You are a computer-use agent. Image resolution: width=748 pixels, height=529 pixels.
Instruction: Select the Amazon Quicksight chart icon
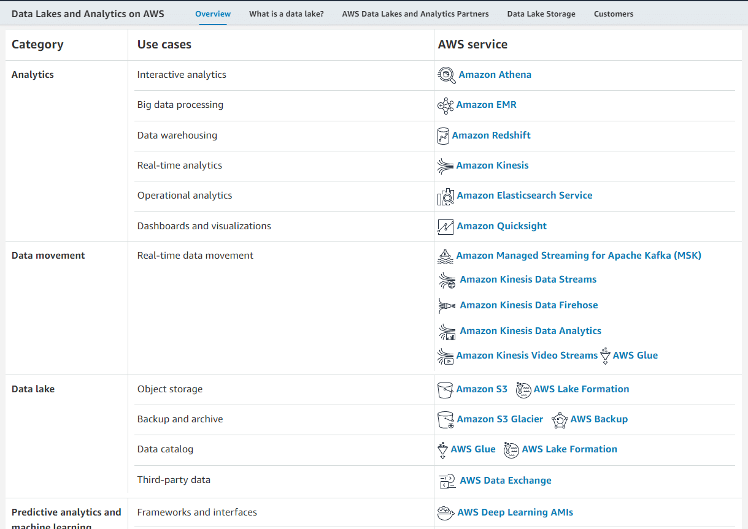[445, 226]
